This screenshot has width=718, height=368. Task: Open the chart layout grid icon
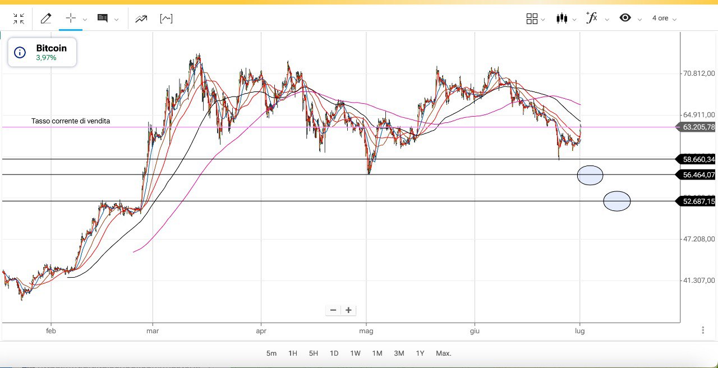[532, 19]
